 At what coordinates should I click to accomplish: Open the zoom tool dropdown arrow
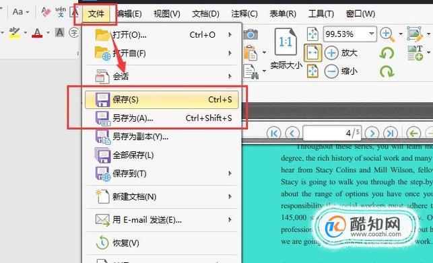click(x=401, y=34)
